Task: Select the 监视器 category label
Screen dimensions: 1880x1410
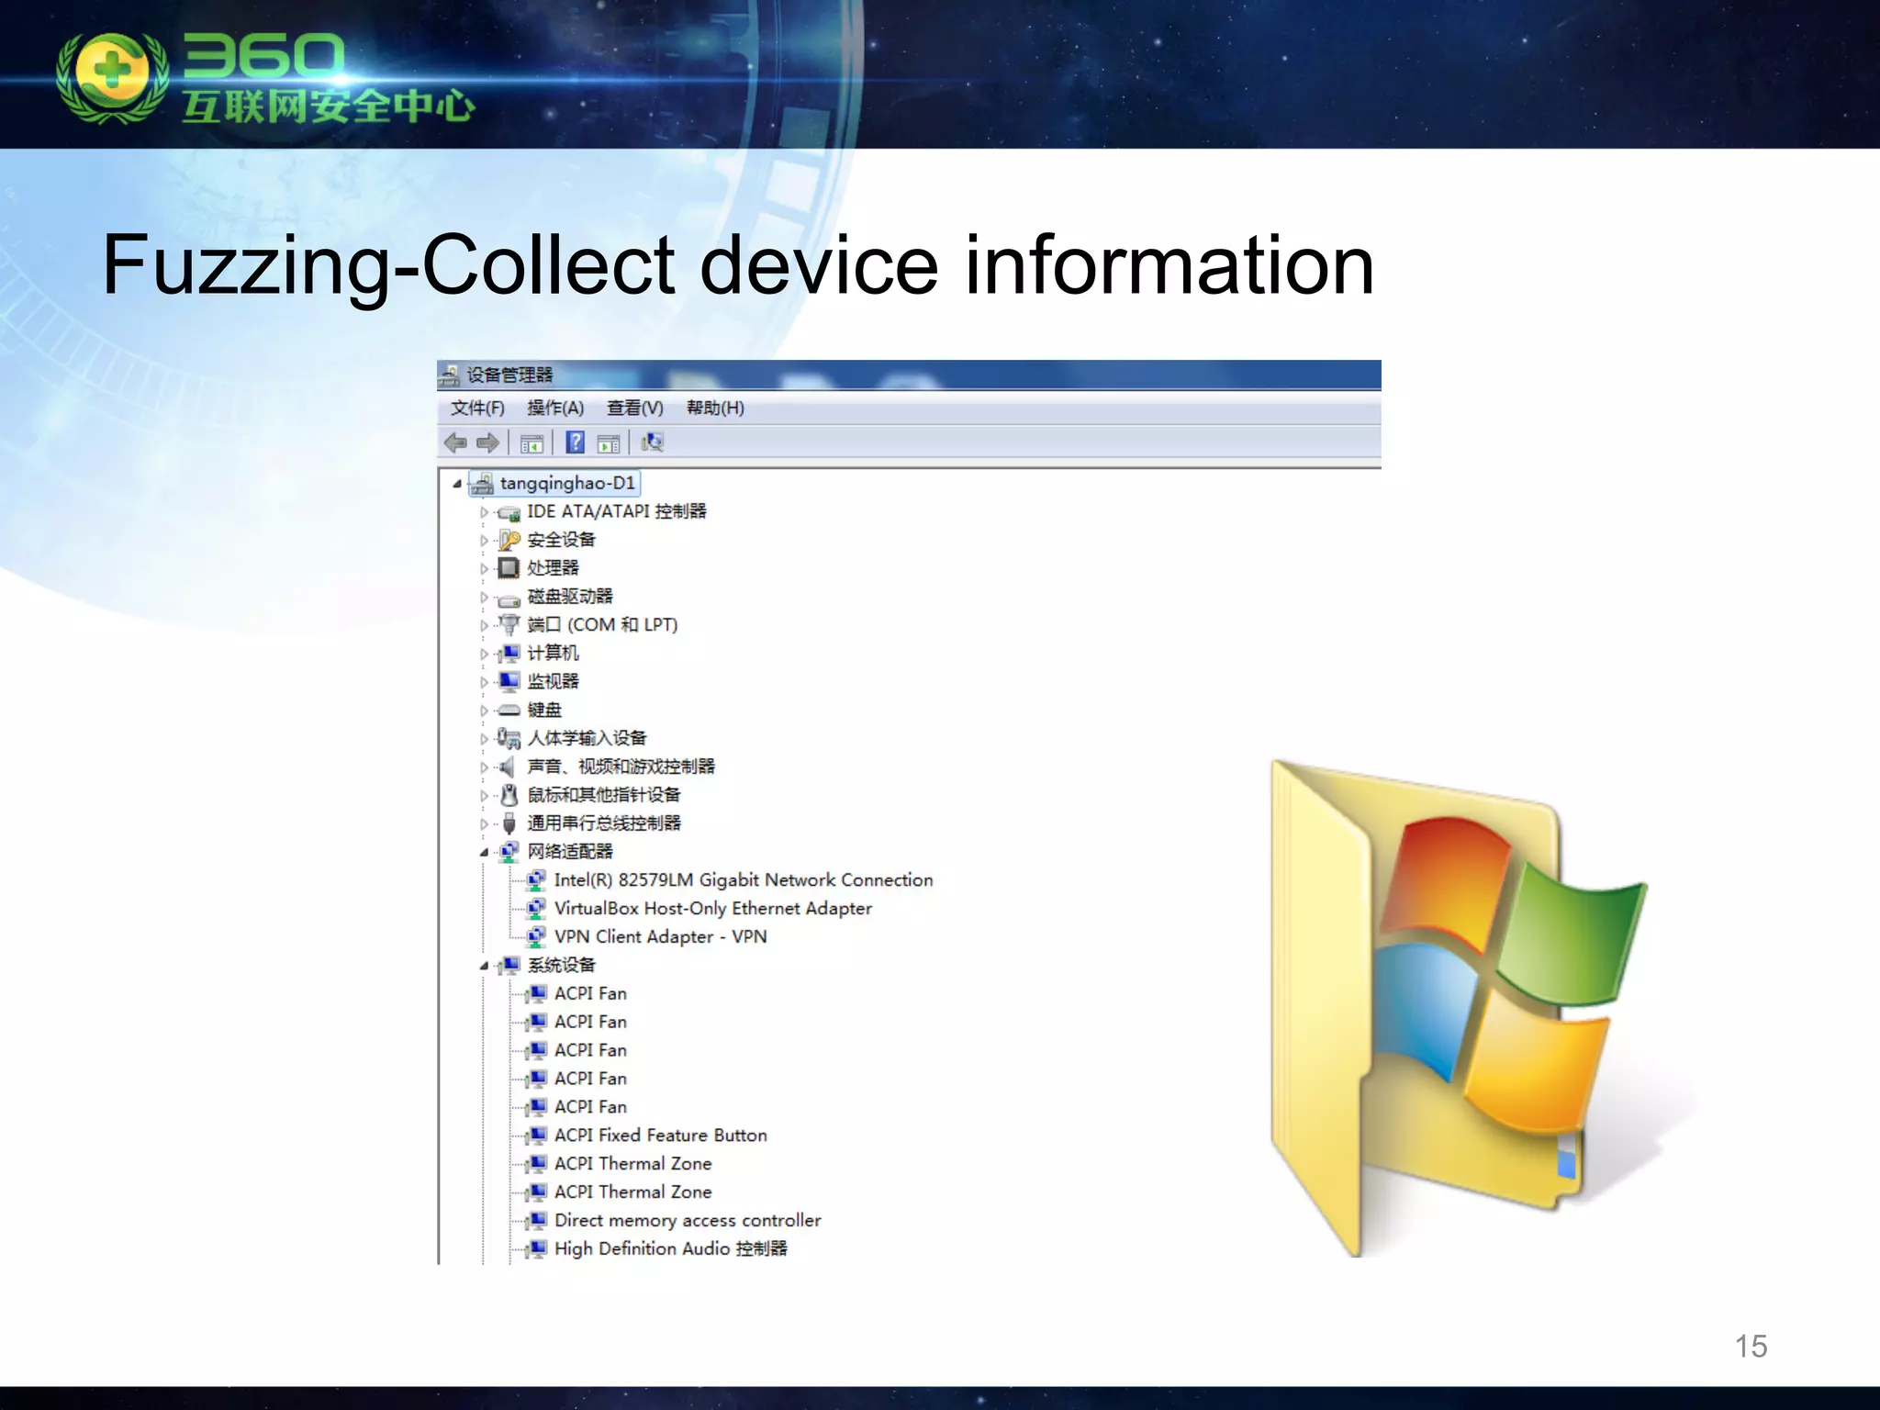Action: 553,682
